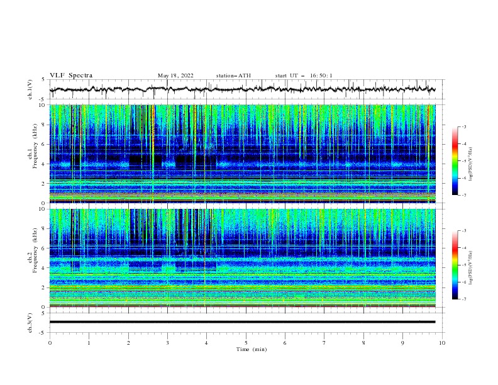Click the time axis tick label "1"
This screenshot has height=385, width=498.
point(89,343)
